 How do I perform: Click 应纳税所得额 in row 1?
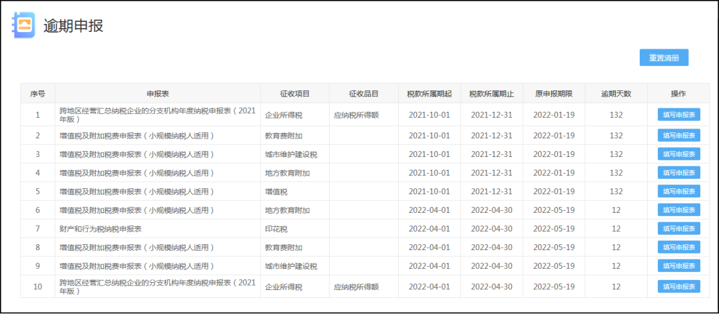point(356,115)
